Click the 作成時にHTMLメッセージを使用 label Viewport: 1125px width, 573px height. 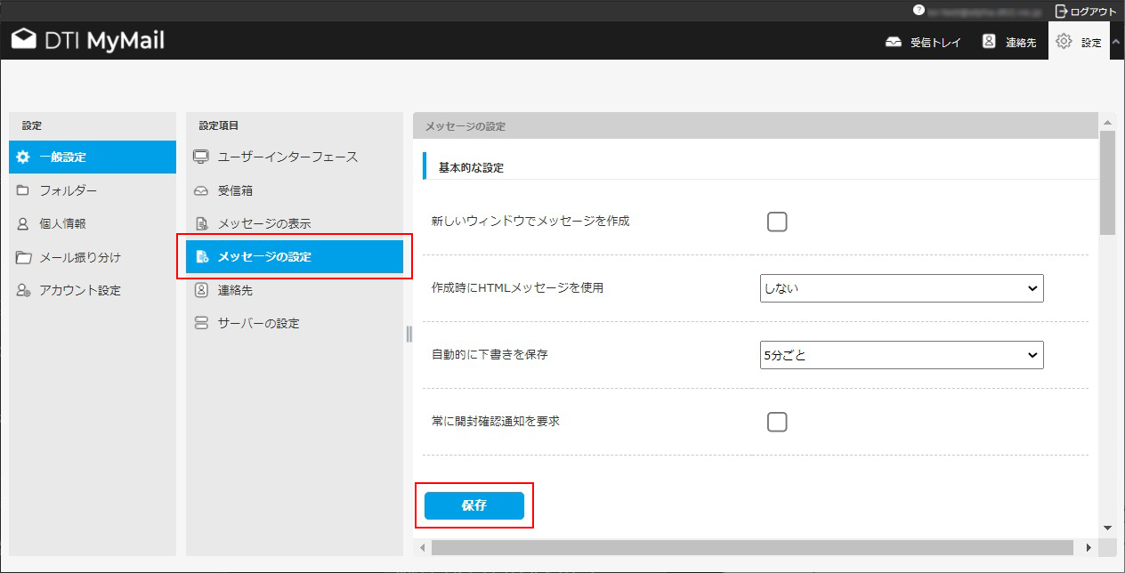click(518, 288)
